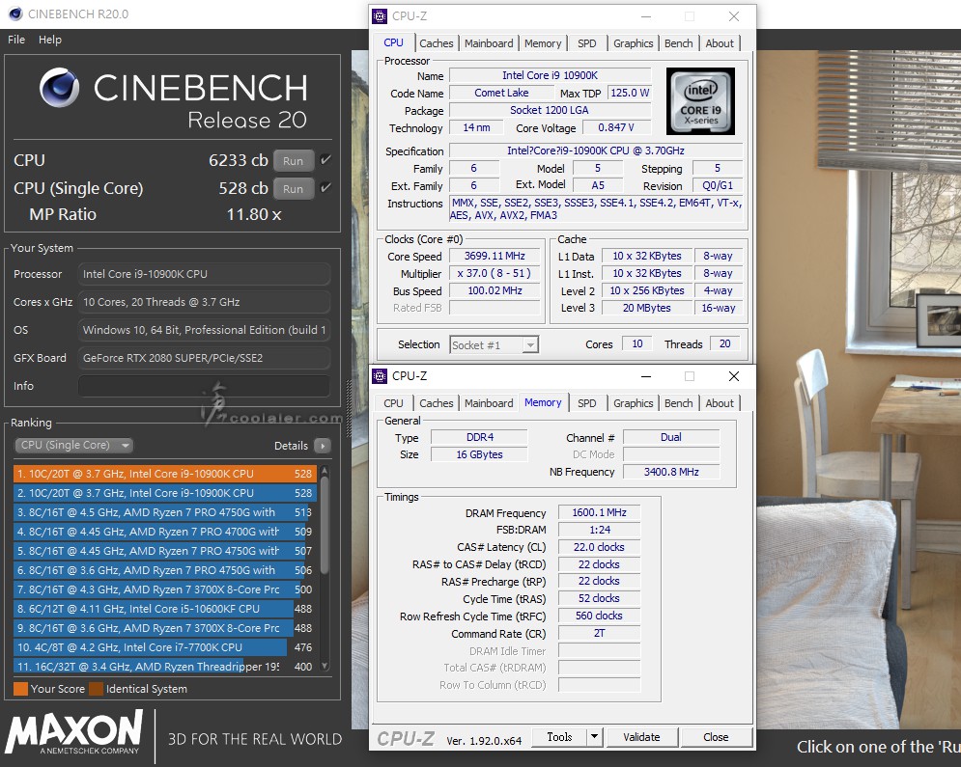Click the DRAM Frequency value 1600.1 MHz
Viewport: 961px width, 767px height.
pos(599,512)
